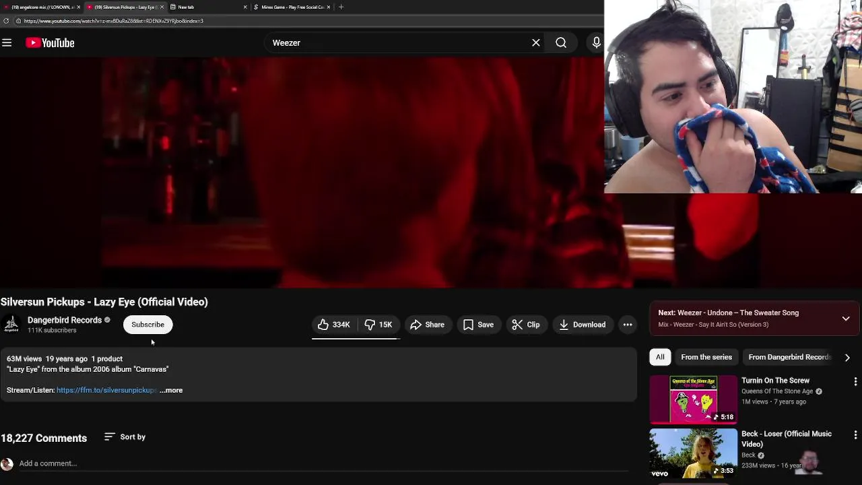This screenshot has width=862, height=485.
Task: Select the From the series chip
Action: [706, 357]
